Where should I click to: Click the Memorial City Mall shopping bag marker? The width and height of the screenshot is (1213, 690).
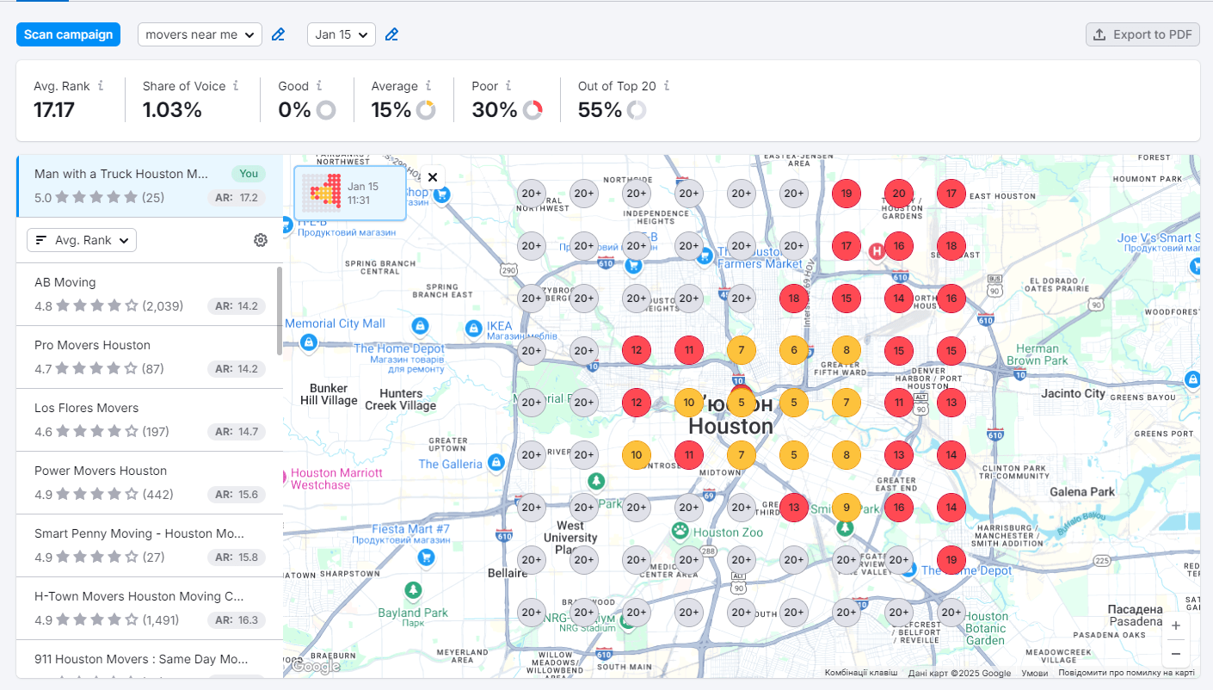click(x=308, y=342)
